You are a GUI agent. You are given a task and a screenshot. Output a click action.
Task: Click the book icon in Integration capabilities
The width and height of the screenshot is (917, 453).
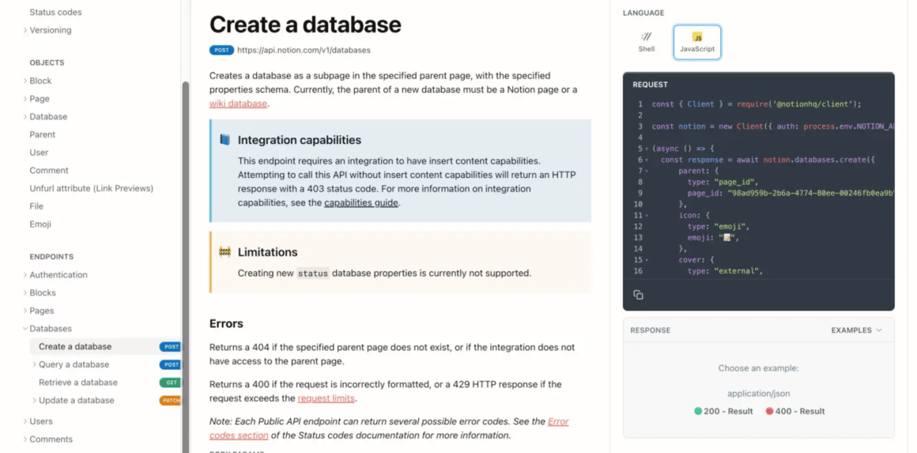click(225, 140)
